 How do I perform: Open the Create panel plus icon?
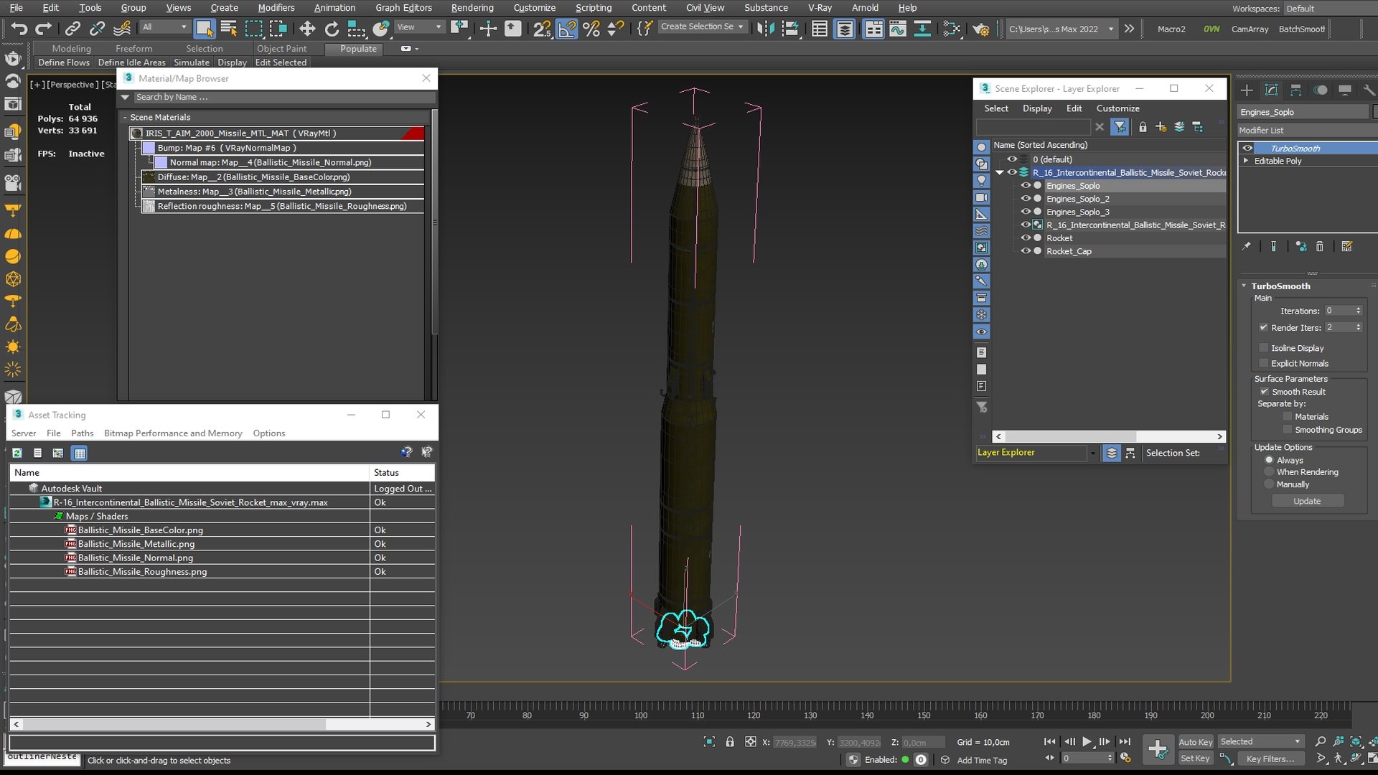click(1247, 90)
